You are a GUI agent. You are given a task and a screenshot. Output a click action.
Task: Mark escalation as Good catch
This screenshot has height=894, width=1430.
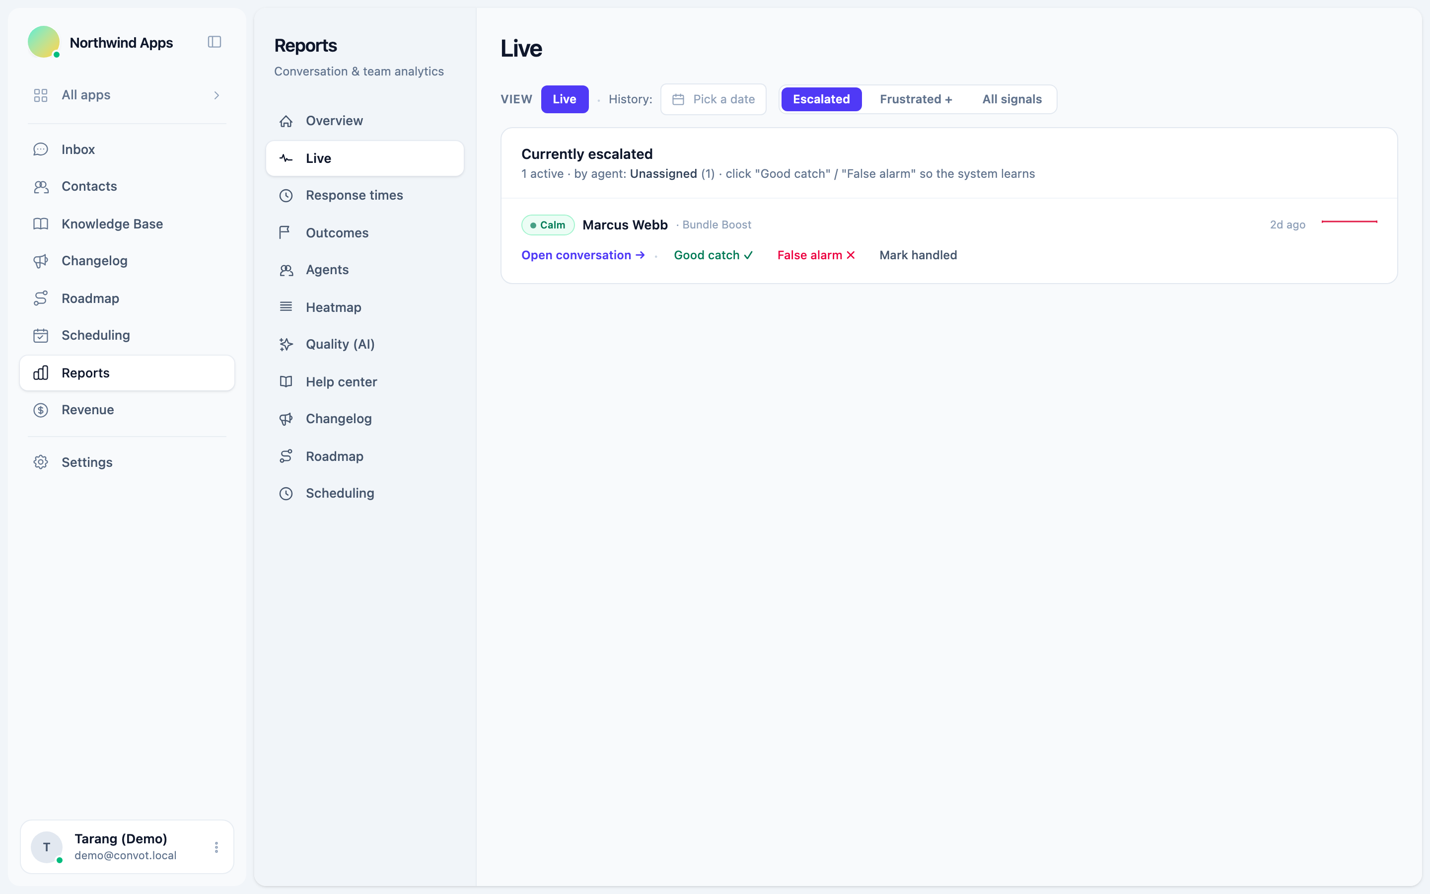[713, 255]
